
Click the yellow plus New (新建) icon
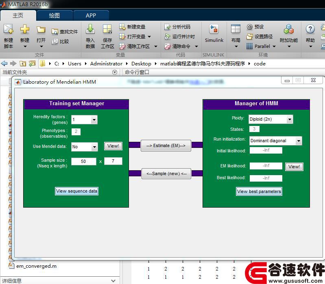25,29
